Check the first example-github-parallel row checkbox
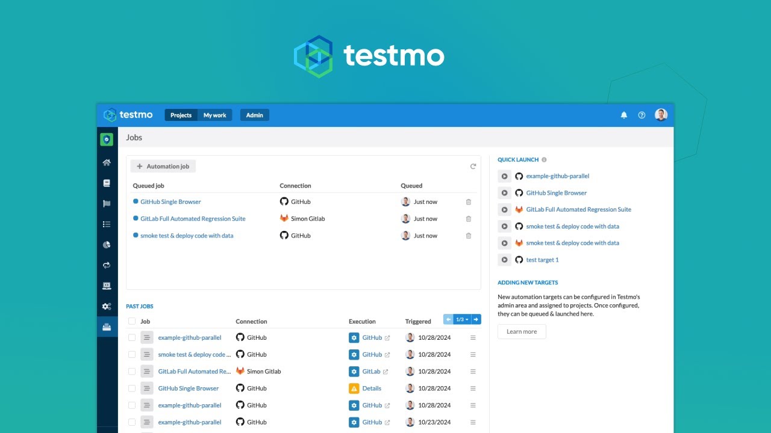 tap(132, 338)
